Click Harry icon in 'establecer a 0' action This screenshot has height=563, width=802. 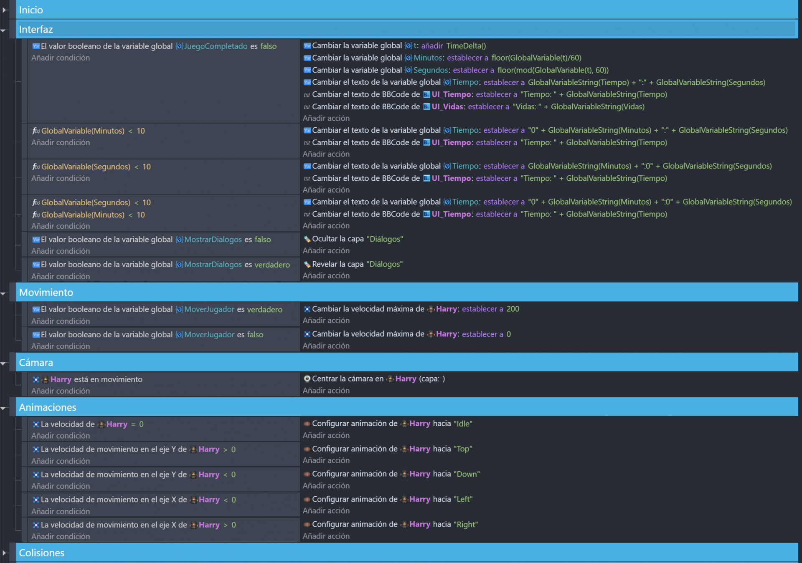(431, 334)
